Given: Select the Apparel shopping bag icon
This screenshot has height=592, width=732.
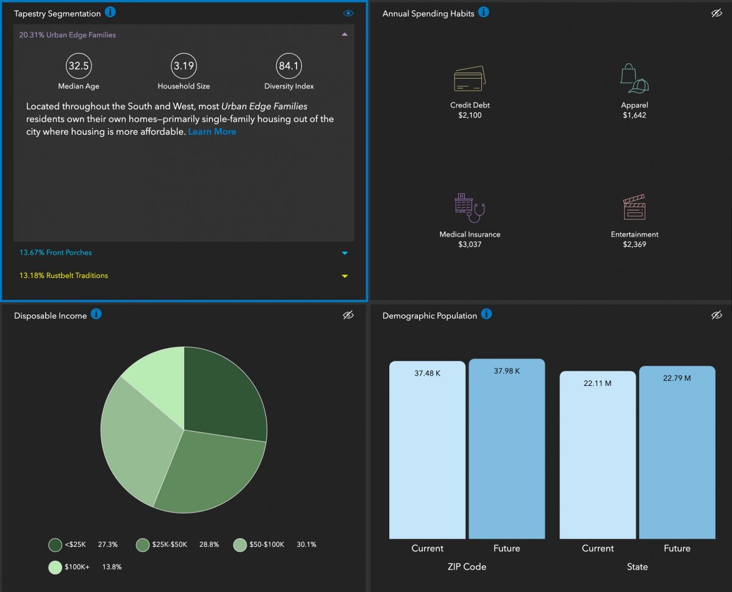Looking at the screenshot, I should [634, 79].
